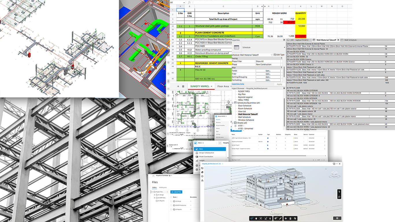The image size is (395, 222).
Task: Click the Properties palette vertical scrollbar
Action: (x=284, y=72)
